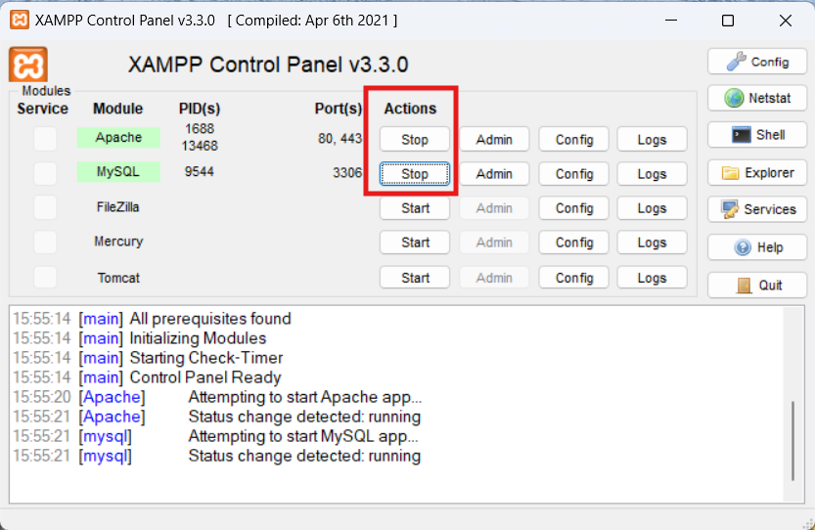Start the FileZilla module
This screenshot has height=530, width=815.
415,208
